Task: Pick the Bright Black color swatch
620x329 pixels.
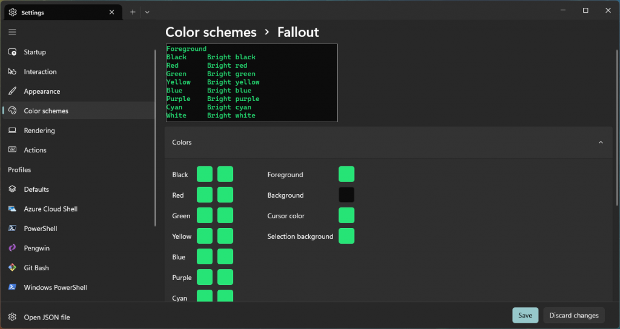Action: pyautogui.click(x=225, y=174)
